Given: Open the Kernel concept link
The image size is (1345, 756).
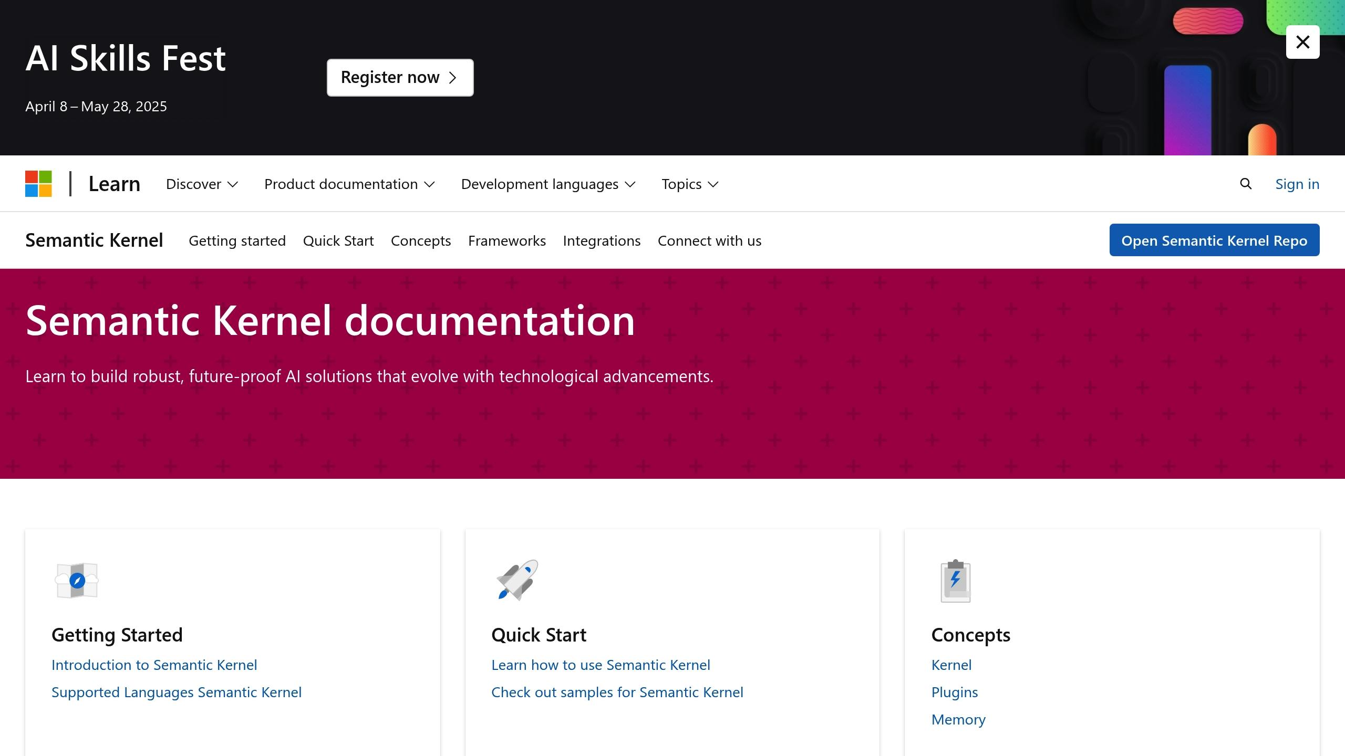Looking at the screenshot, I should pyautogui.click(x=951, y=665).
